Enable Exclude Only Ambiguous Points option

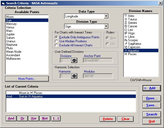56,37
